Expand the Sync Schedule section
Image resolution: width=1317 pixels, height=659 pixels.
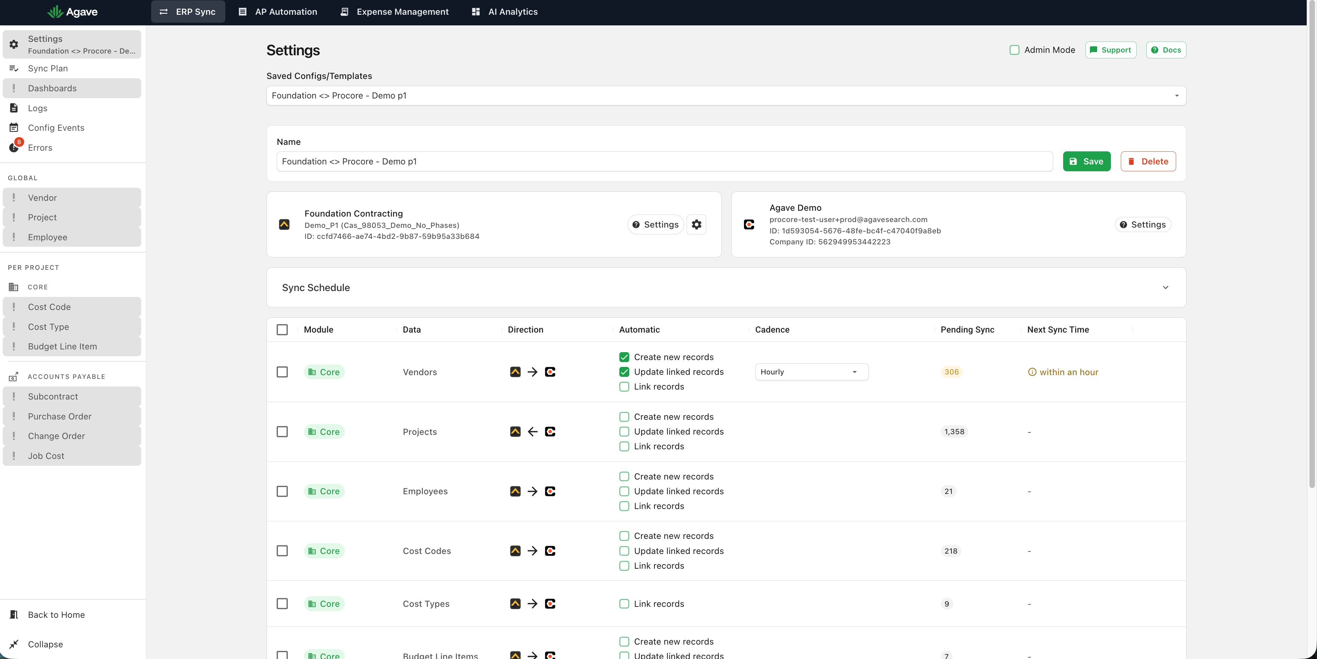[726, 288]
